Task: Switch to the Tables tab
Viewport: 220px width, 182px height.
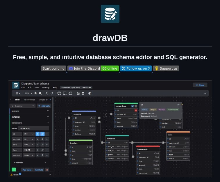Action: [x=17, y=100]
